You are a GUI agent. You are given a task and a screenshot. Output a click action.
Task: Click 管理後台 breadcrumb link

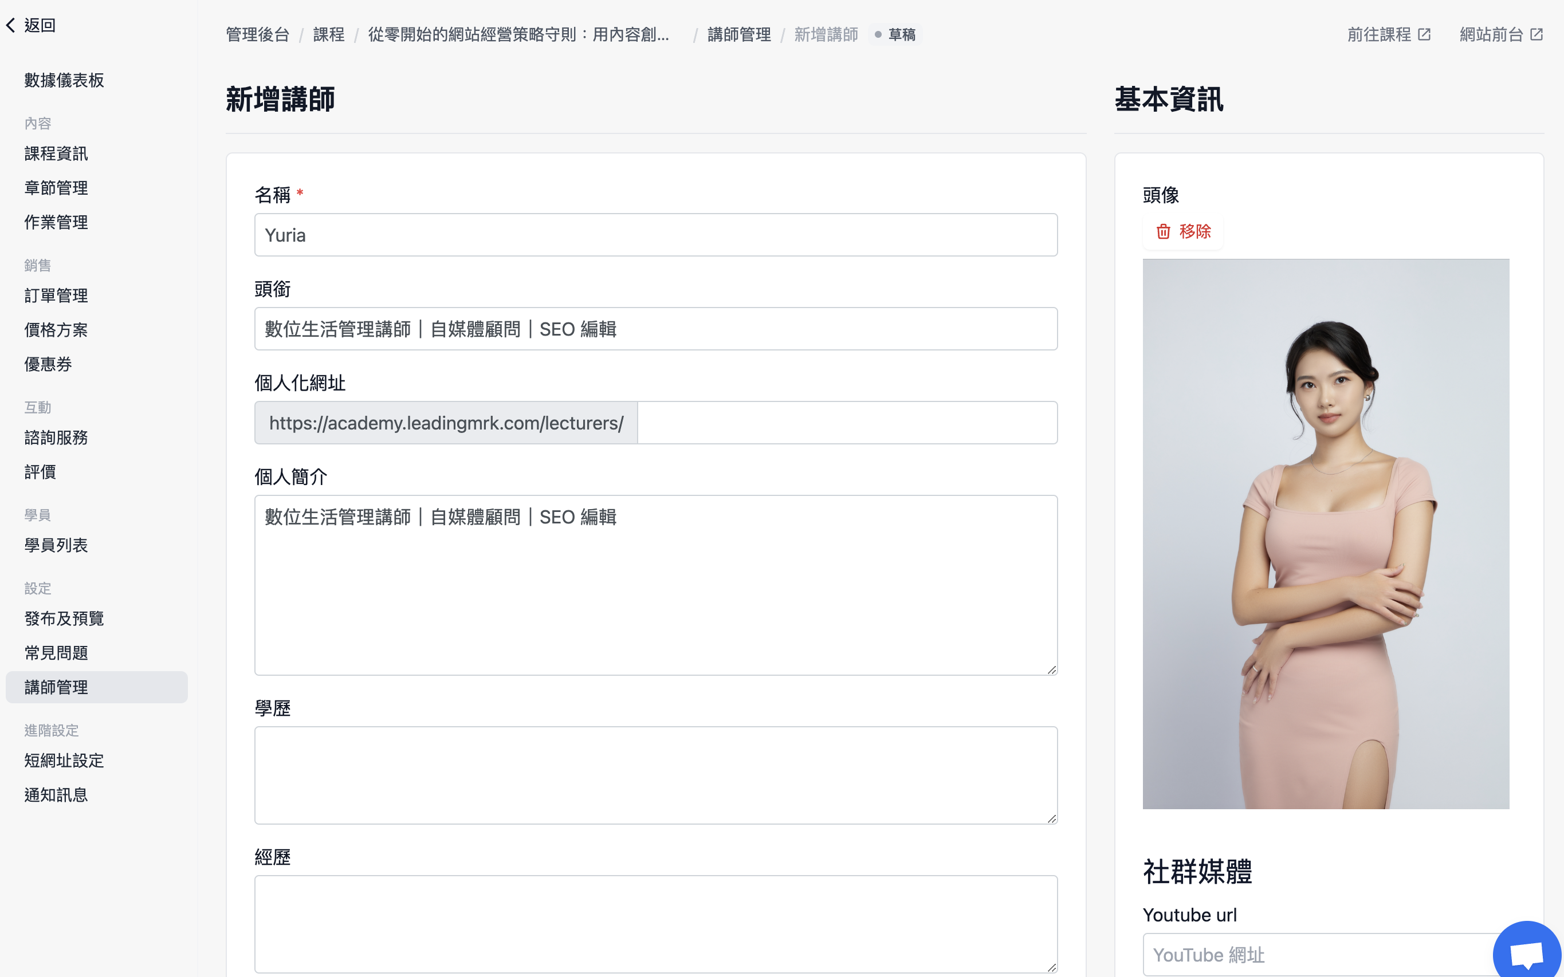[258, 34]
